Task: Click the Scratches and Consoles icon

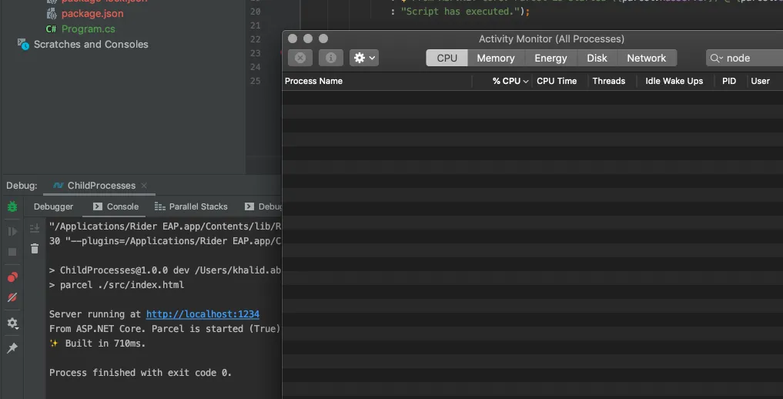Action: tap(23, 44)
